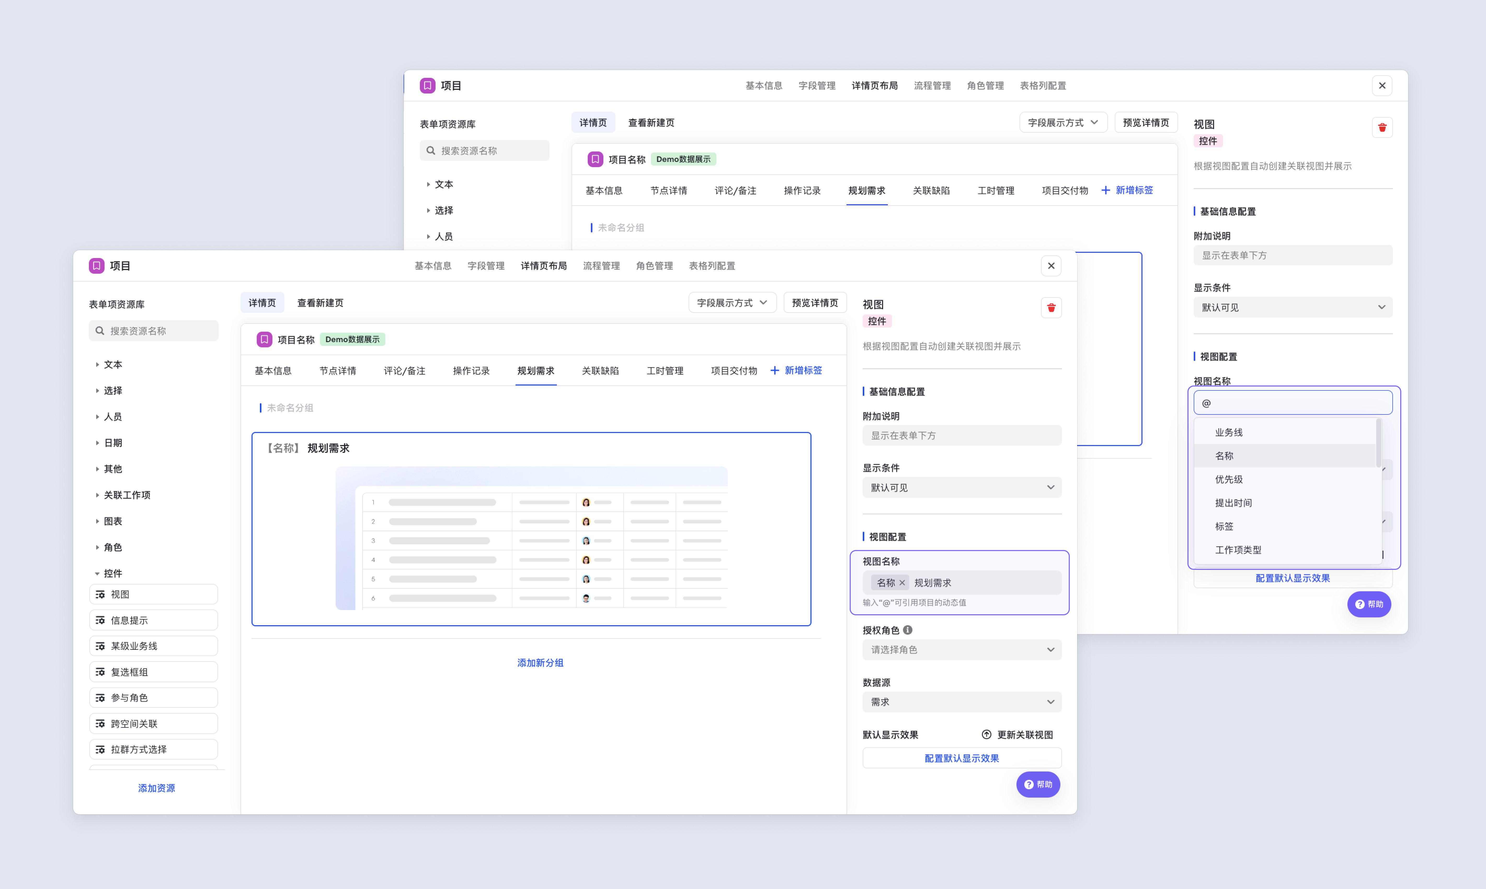Click the 搜索资源名称 search field in front window
The height and width of the screenshot is (889, 1486).
pyautogui.click(x=153, y=331)
